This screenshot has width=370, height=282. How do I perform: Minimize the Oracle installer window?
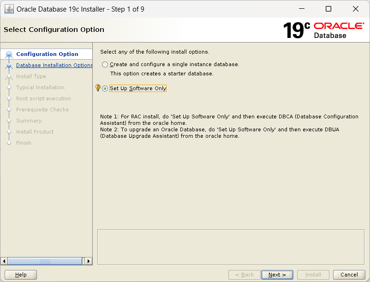(302, 9)
